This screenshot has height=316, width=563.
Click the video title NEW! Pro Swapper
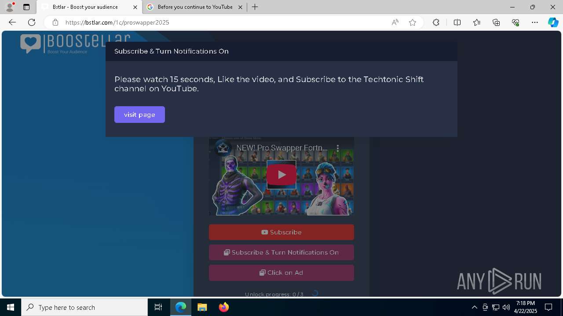tap(282, 148)
